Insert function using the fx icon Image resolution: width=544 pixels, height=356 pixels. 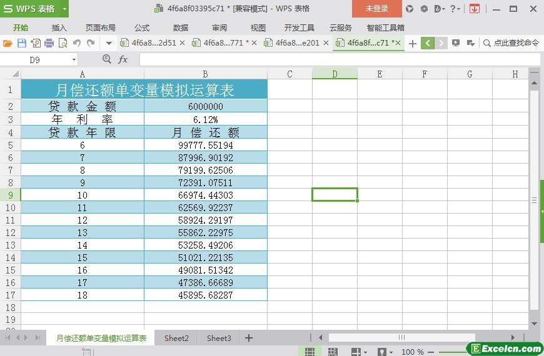(x=123, y=59)
